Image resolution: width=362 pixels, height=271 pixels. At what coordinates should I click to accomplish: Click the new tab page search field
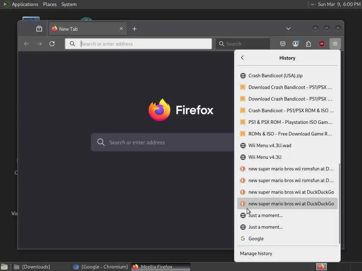coord(163,142)
